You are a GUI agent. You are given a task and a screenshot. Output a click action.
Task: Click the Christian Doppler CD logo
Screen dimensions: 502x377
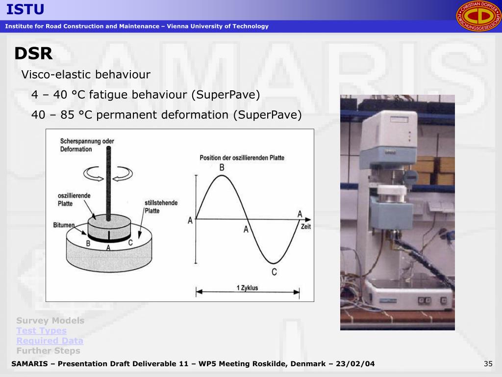[x=478, y=16]
